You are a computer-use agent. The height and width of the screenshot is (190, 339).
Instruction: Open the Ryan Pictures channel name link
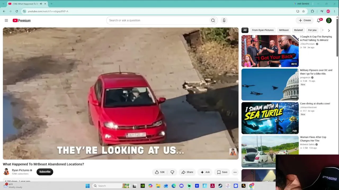point(21,170)
